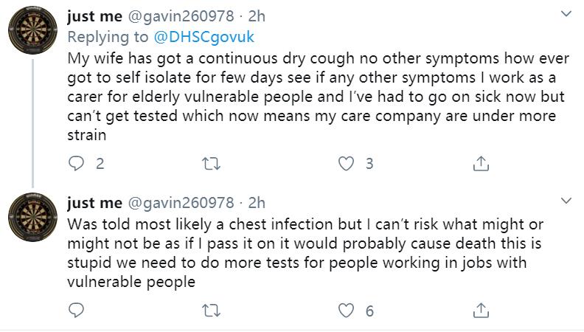Open the first tweet's more options chevron

coord(566,15)
